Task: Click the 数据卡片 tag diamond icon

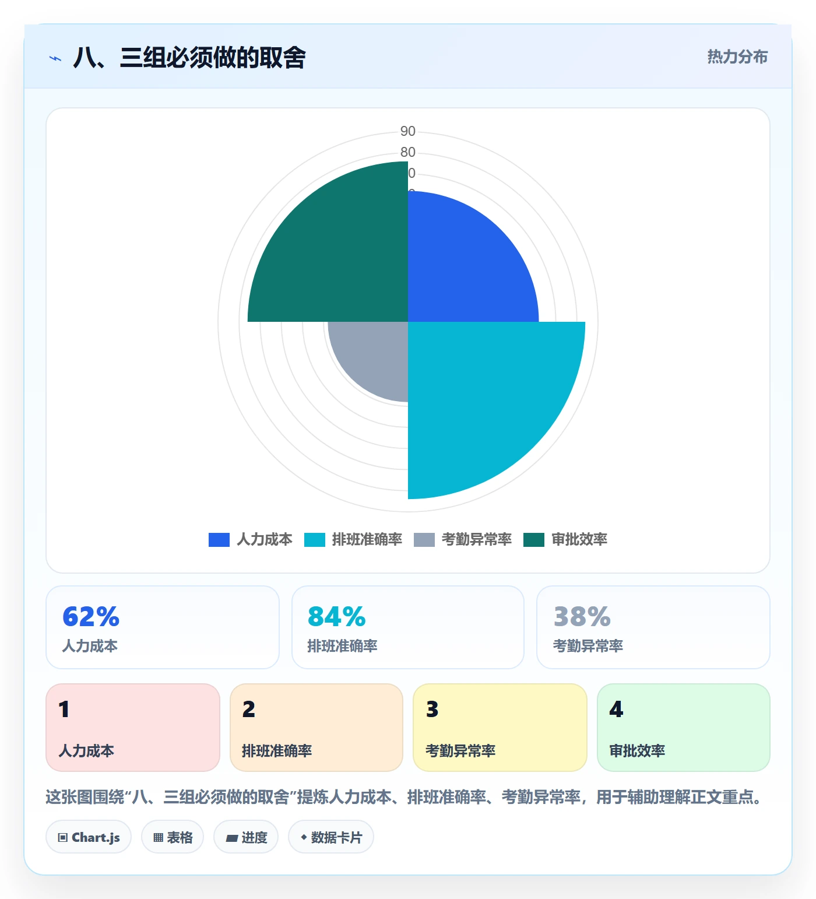Action: (304, 837)
